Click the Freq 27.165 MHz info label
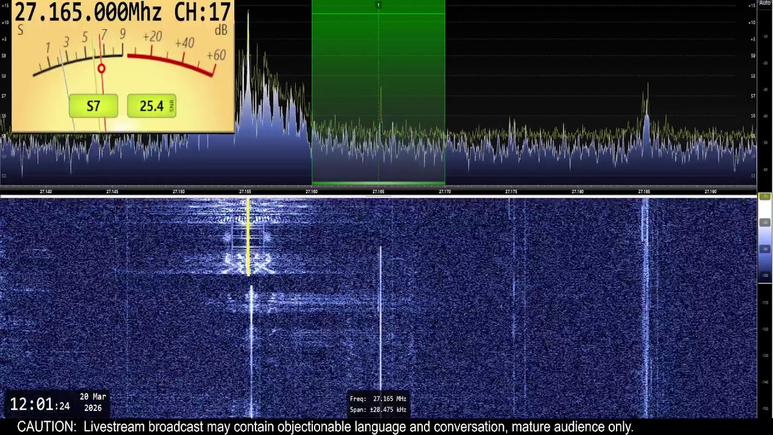 click(378, 399)
